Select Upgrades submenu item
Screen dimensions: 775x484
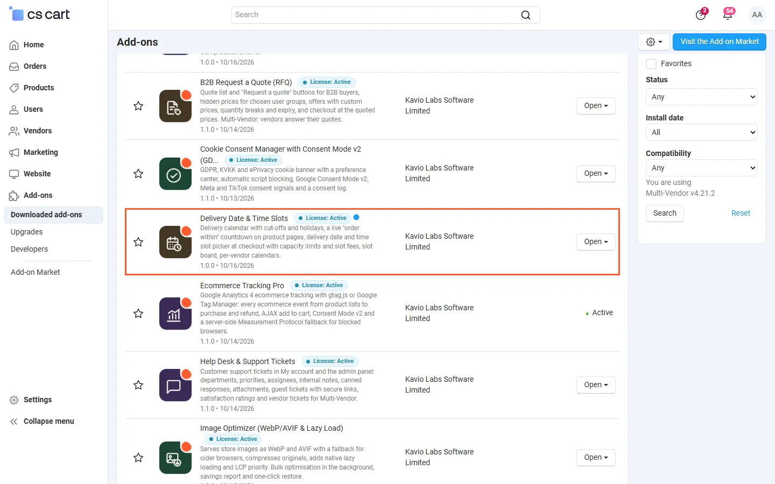[x=27, y=232]
